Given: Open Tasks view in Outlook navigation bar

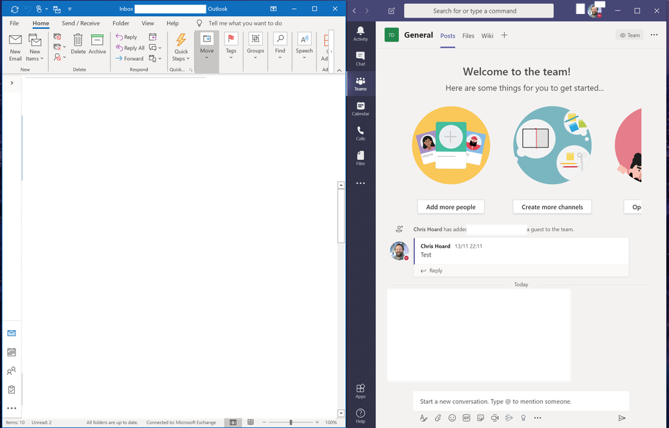Looking at the screenshot, I should [11, 389].
